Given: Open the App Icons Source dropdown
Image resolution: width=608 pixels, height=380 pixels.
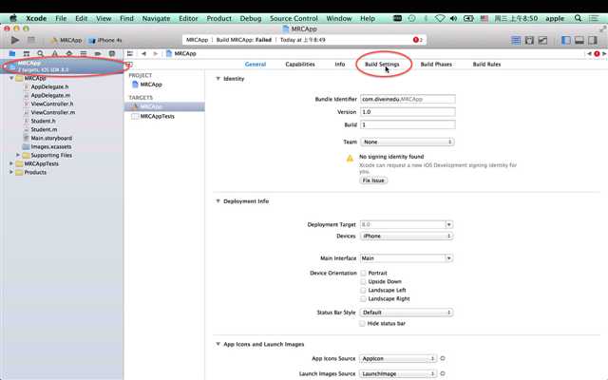Looking at the screenshot, I should pyautogui.click(x=398, y=359).
